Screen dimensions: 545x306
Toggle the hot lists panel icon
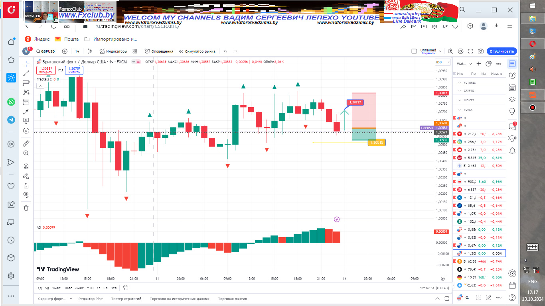click(512, 88)
